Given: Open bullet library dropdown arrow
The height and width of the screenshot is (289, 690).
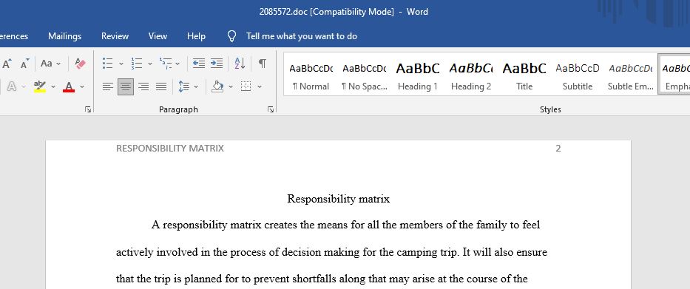Looking at the screenshot, I should (121, 64).
